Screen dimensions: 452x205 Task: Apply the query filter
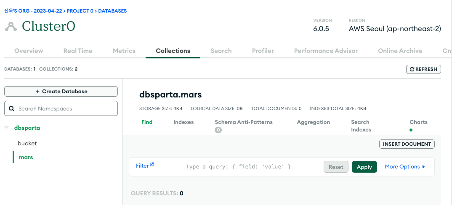click(364, 167)
